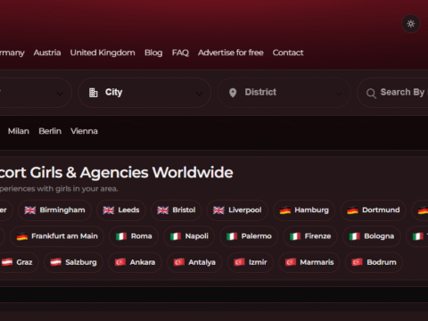428x321 pixels.
Task: Click the Italian flag next to Palermo
Action: [232, 236]
